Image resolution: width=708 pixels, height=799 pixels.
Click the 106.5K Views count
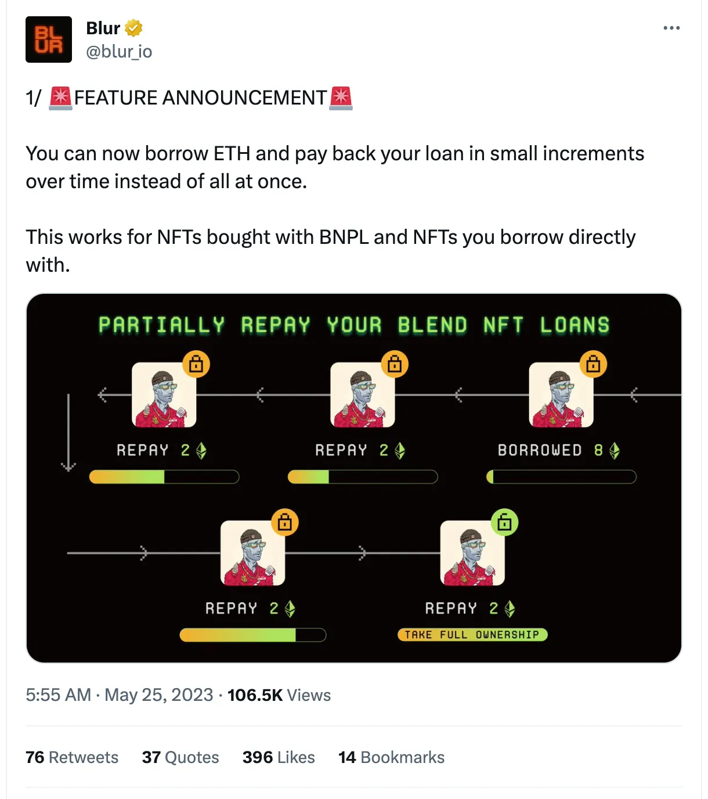279,695
